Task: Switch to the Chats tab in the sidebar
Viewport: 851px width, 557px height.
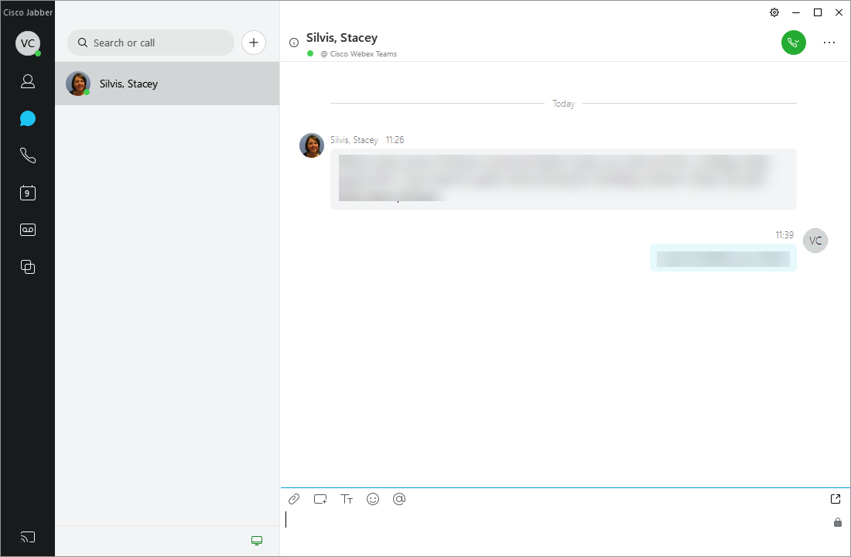Action: pos(28,118)
